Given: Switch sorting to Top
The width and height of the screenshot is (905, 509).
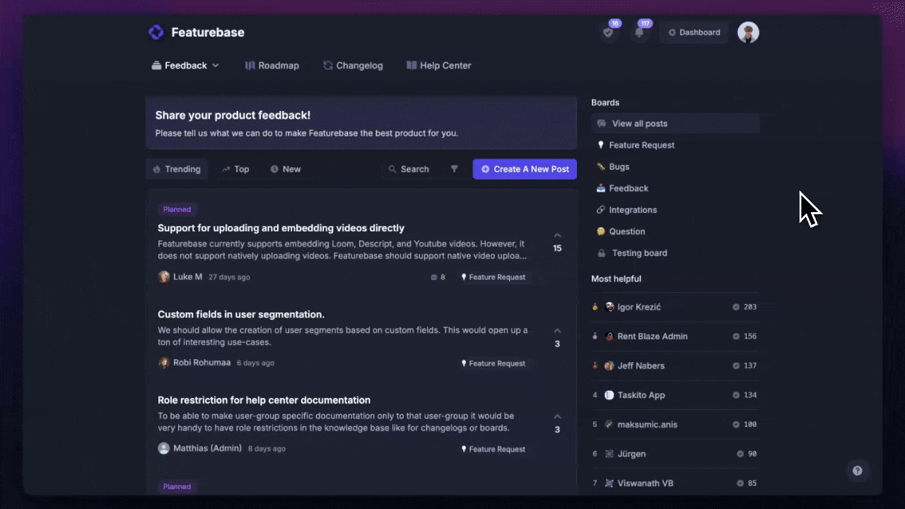Looking at the screenshot, I should (x=235, y=169).
